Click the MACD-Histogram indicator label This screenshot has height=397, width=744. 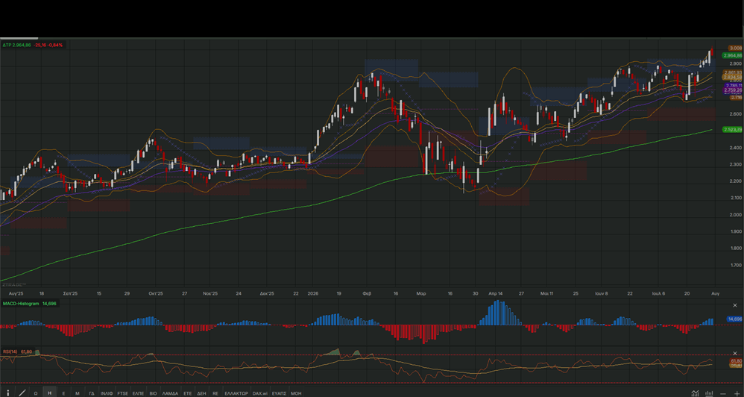pyautogui.click(x=21, y=303)
